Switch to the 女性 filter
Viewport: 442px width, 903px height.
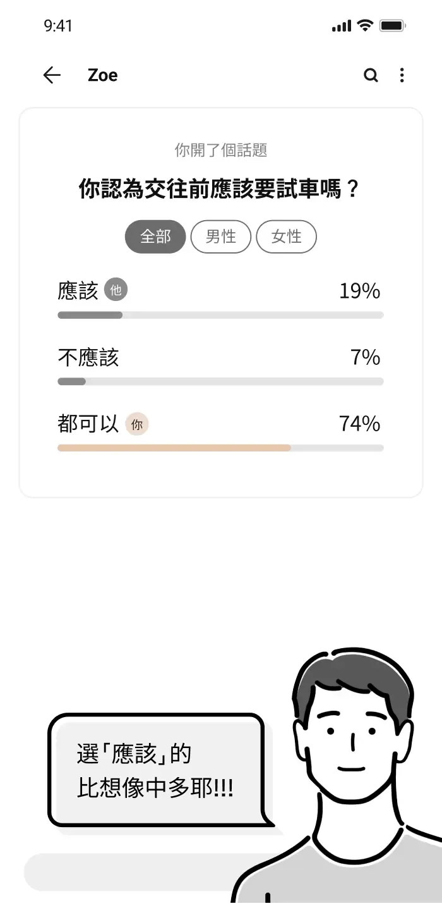pos(286,236)
